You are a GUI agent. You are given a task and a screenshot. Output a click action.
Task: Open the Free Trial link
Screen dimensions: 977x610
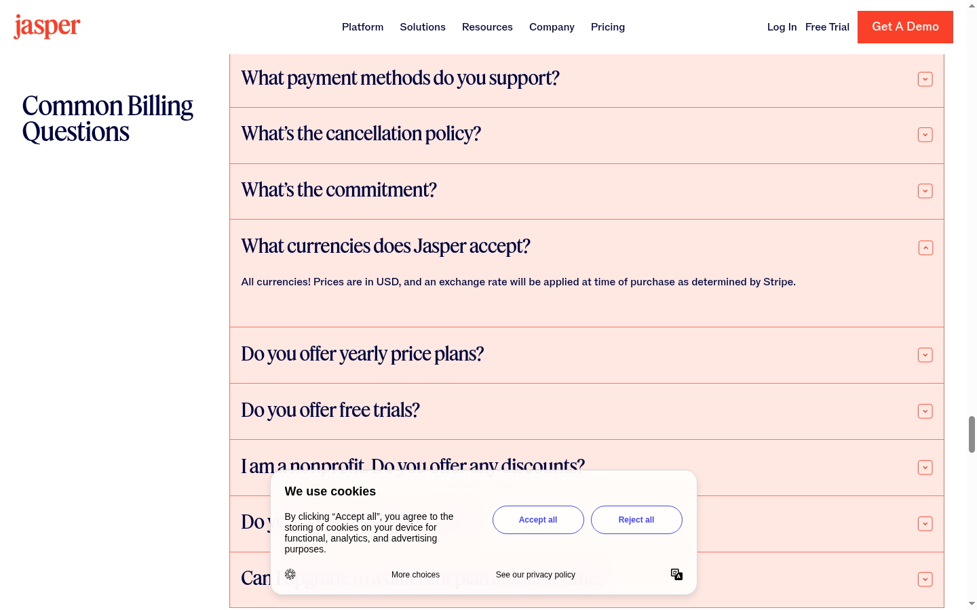click(827, 27)
